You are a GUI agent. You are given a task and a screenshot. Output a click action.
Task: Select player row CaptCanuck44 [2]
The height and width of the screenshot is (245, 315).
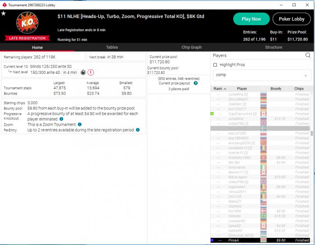[x=260, y=114]
